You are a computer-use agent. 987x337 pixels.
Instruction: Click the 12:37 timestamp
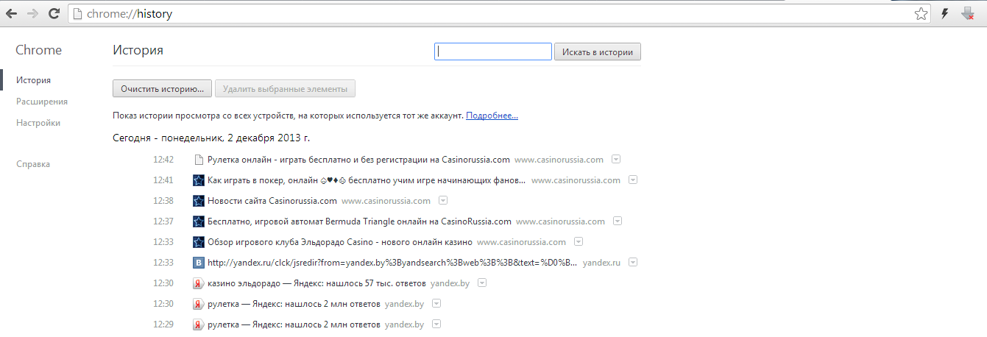[x=163, y=221]
